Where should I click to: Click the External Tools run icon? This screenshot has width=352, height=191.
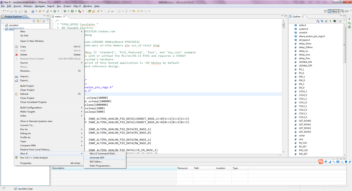coord(80,11)
